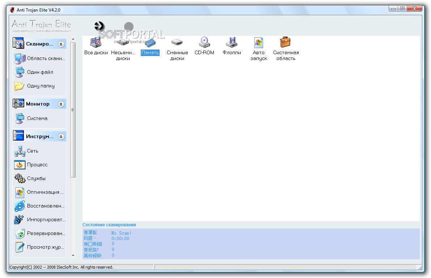Viewport: 431px width, 278px height.
Task: Click the Сеть menu label
Action: coord(33,151)
